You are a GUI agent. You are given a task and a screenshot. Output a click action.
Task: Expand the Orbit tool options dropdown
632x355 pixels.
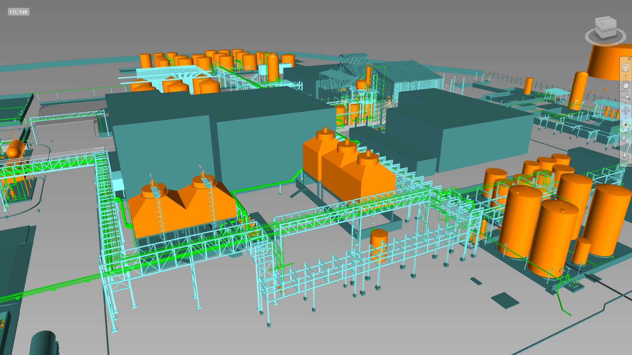click(625, 118)
